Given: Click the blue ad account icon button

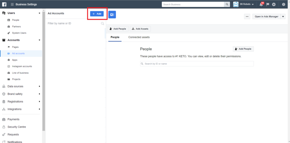Looking at the screenshot, I should click(x=112, y=14).
